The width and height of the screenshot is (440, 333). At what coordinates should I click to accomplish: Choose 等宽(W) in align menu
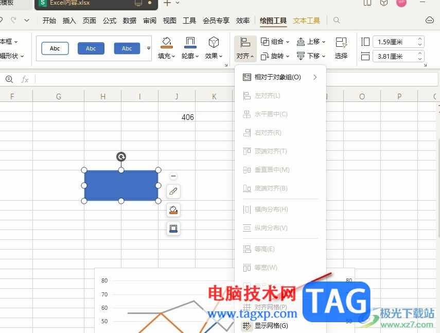pyautogui.click(x=280, y=267)
